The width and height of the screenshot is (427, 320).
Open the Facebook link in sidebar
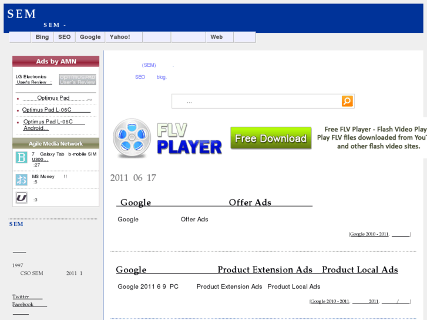pyautogui.click(x=29, y=305)
